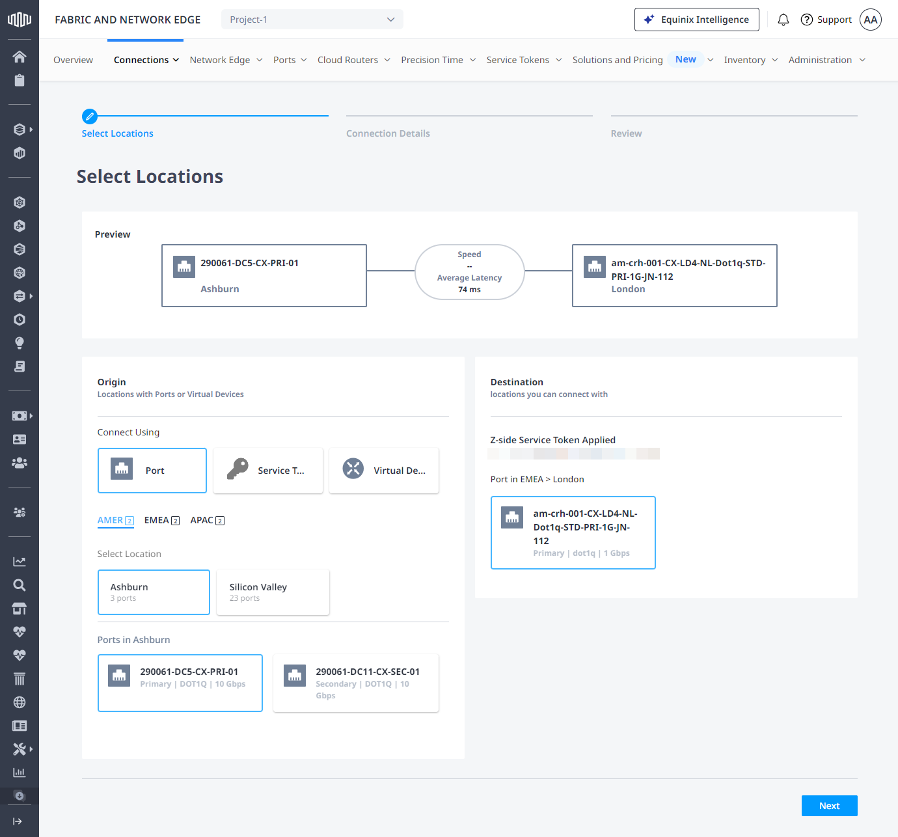
Task: Open the bar-chart hexagon sidebar icon
Action: click(20, 153)
